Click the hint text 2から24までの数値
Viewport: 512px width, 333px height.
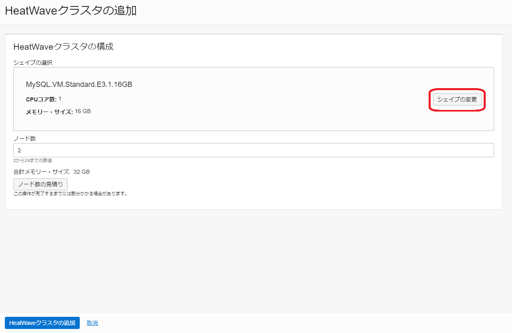pyautogui.click(x=32, y=160)
